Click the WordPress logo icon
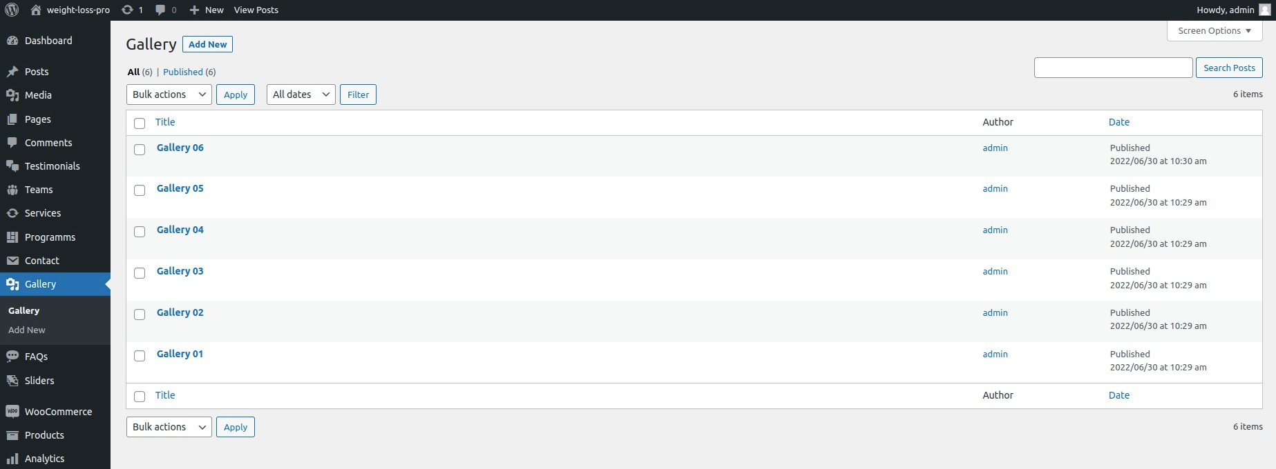 pyautogui.click(x=12, y=10)
